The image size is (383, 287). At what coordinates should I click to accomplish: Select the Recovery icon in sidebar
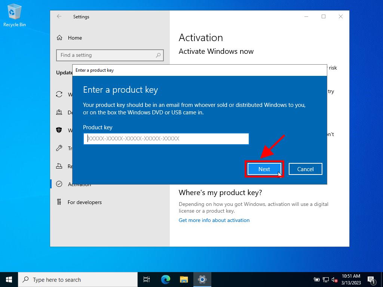coord(59,166)
